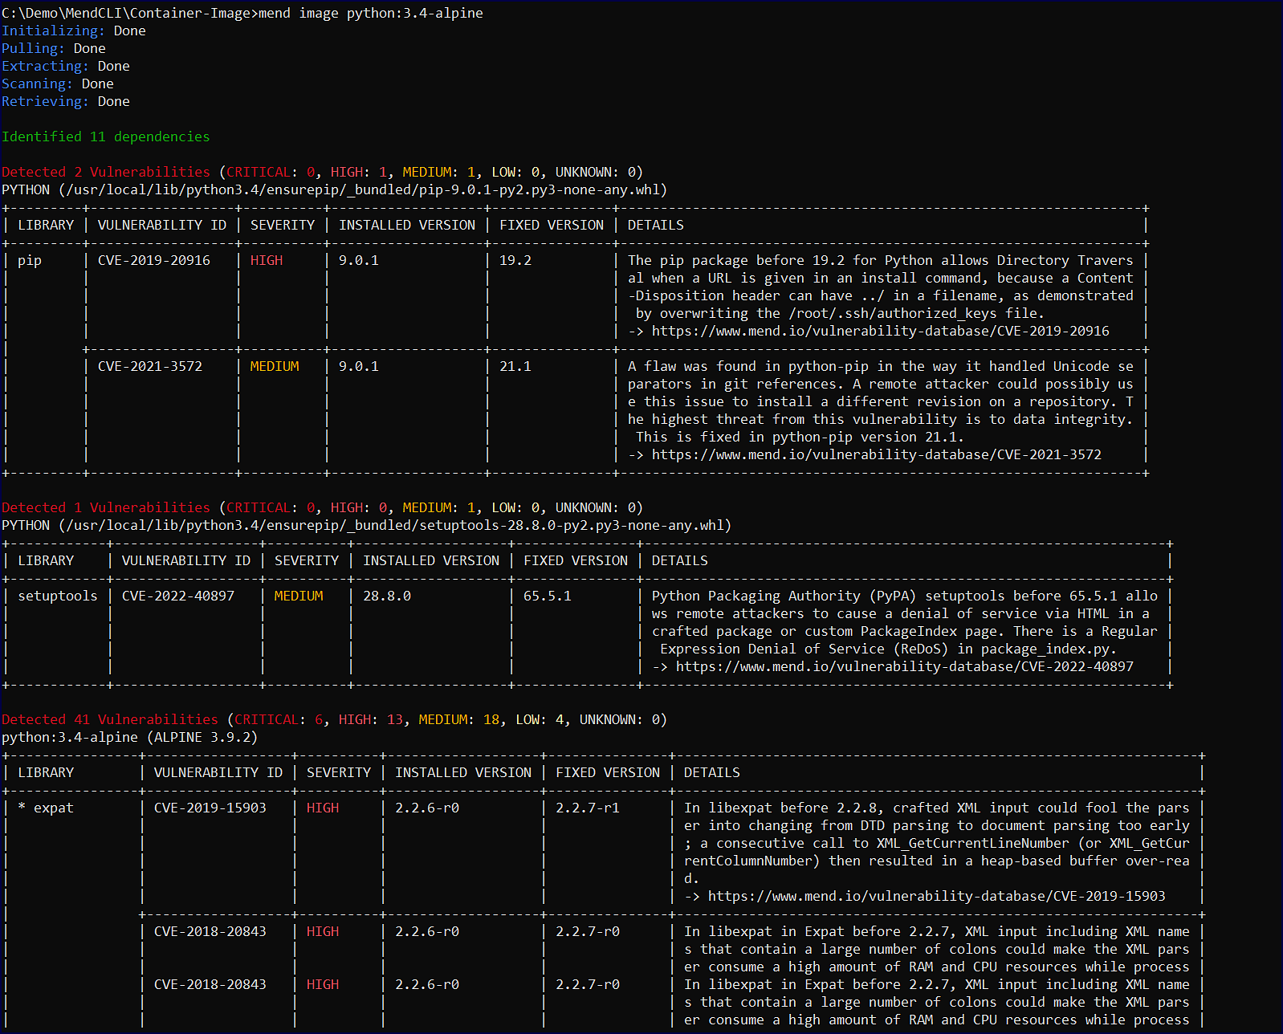
Task: Select the fixed version 65.5.1 value
Action: pos(548,596)
